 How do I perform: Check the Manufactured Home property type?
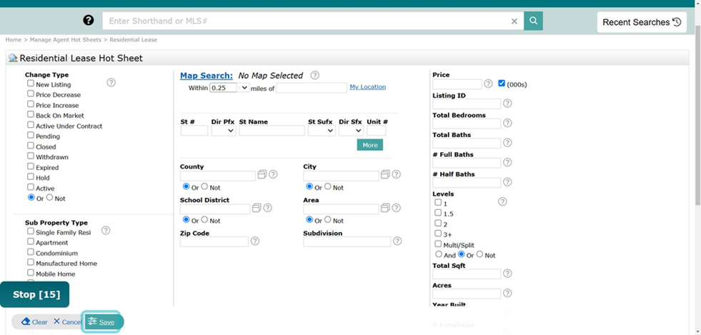(31, 262)
